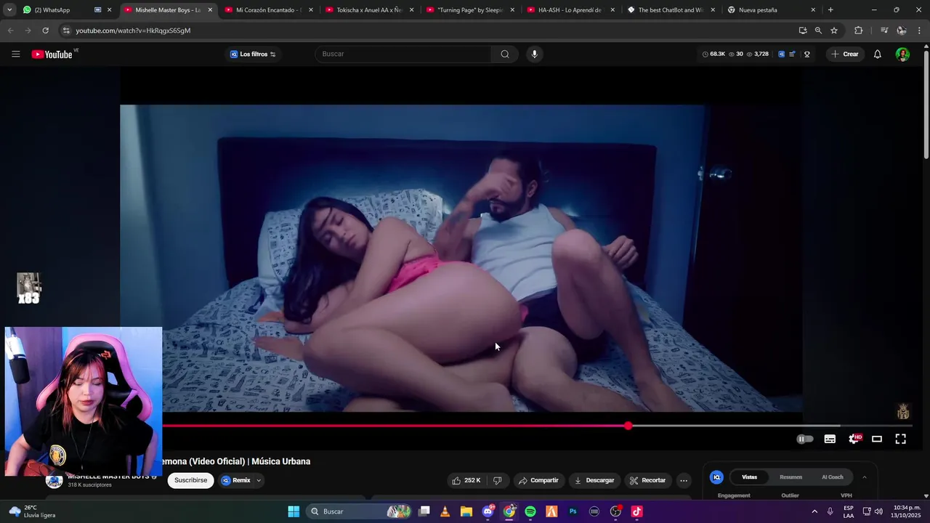Click the zoom magnifier in address bar
The width and height of the screenshot is (930, 523).
[x=818, y=31]
